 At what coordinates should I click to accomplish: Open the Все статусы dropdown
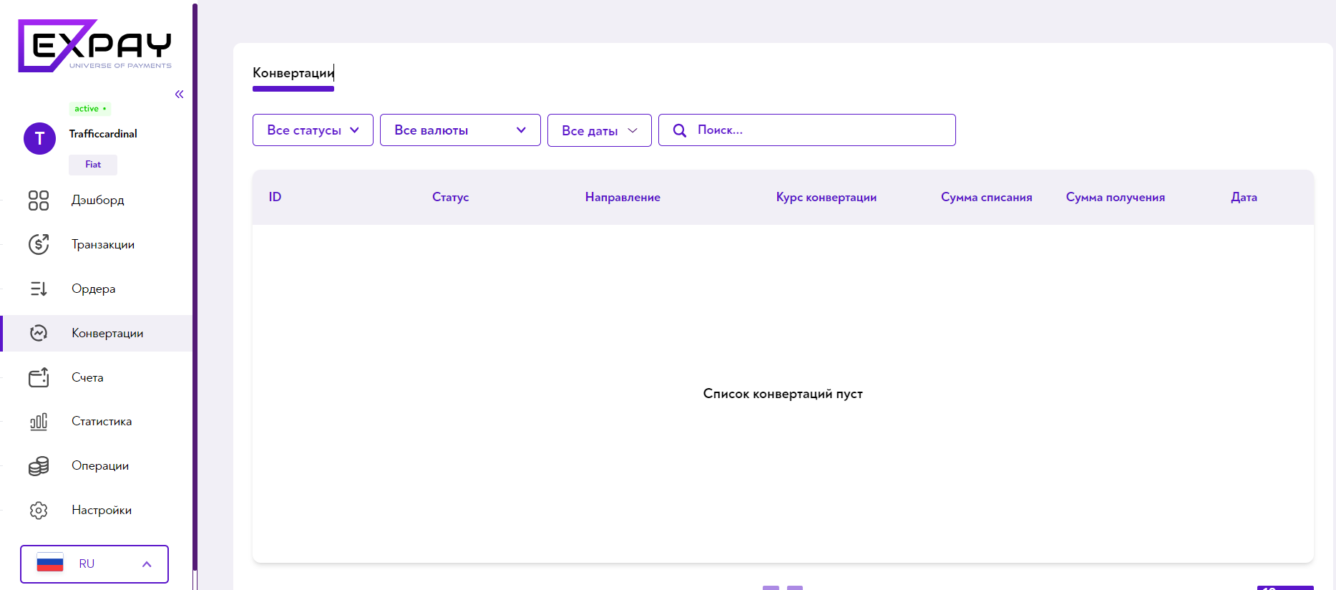(x=313, y=130)
